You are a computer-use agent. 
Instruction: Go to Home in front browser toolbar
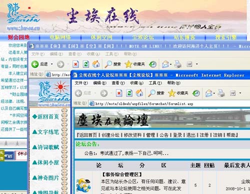(x=139, y=93)
